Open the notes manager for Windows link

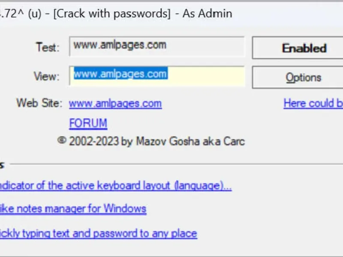tap(73, 209)
